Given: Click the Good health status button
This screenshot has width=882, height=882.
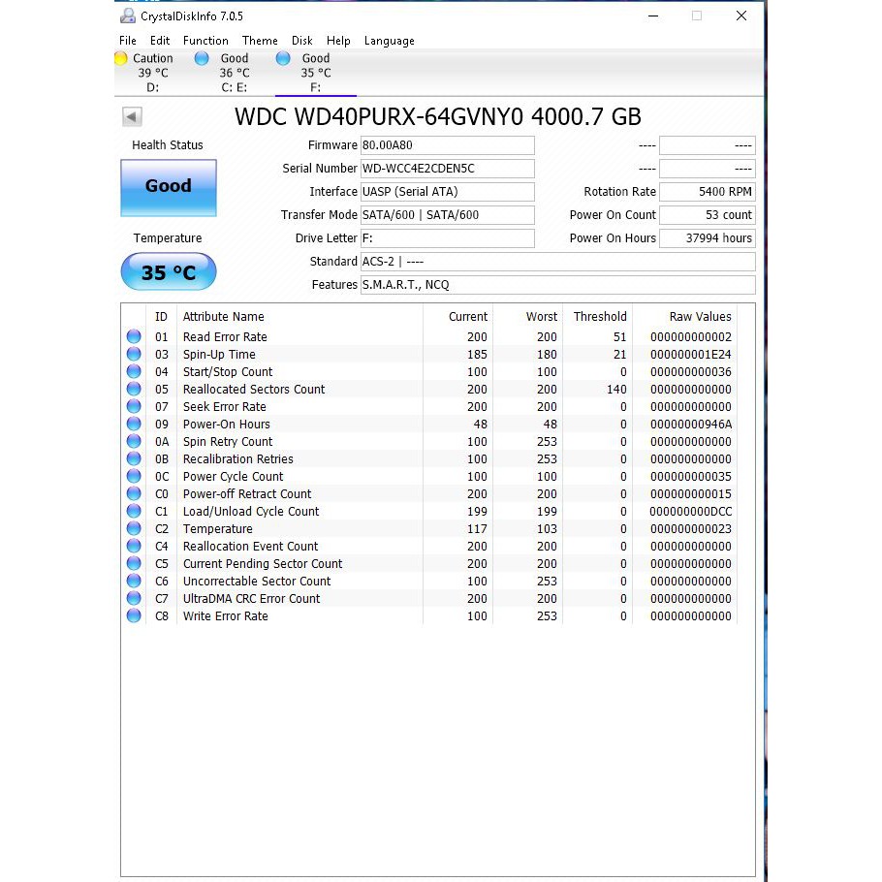Looking at the screenshot, I should 168,186.
